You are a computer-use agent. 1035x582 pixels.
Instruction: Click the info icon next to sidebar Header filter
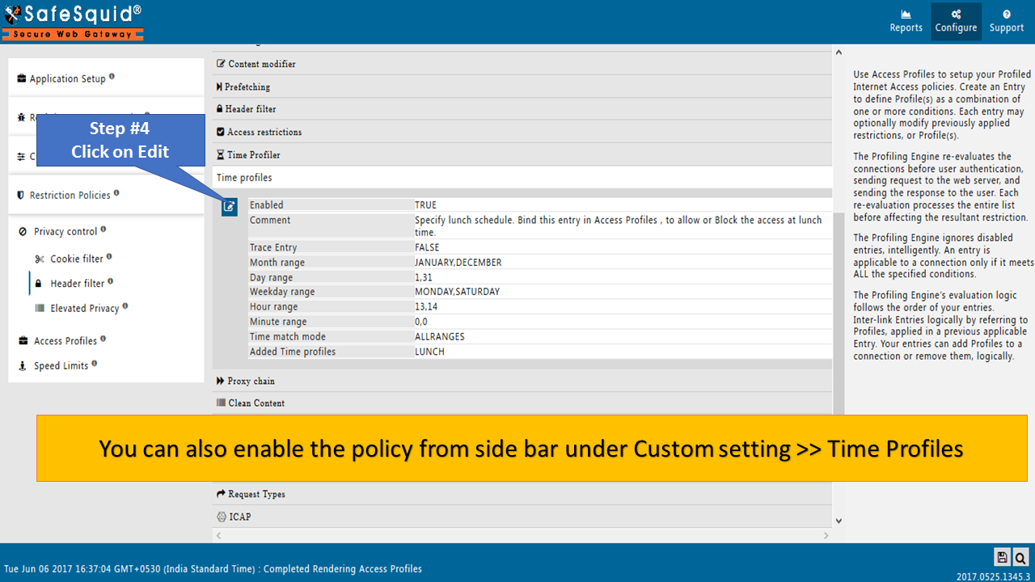coord(110,281)
